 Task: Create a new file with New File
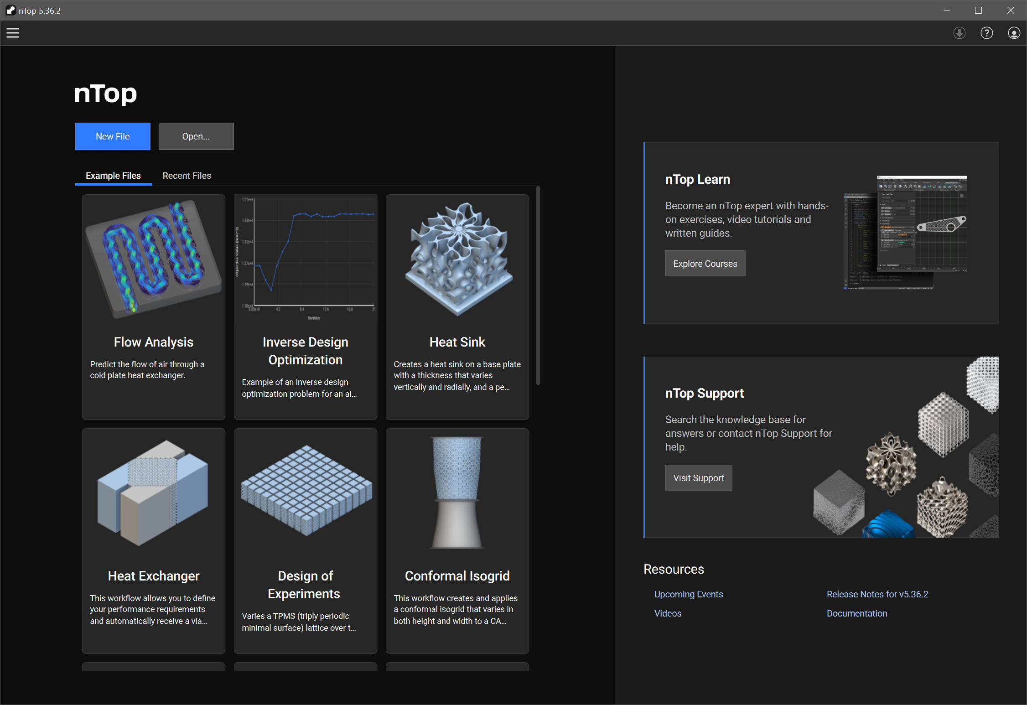[112, 136]
